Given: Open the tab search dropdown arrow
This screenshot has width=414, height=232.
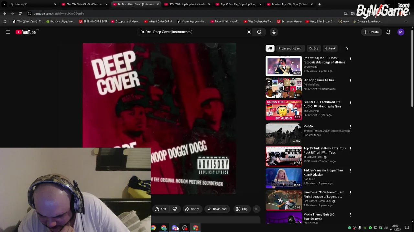Looking at the screenshot, I should pyautogui.click(x=4, y=4).
